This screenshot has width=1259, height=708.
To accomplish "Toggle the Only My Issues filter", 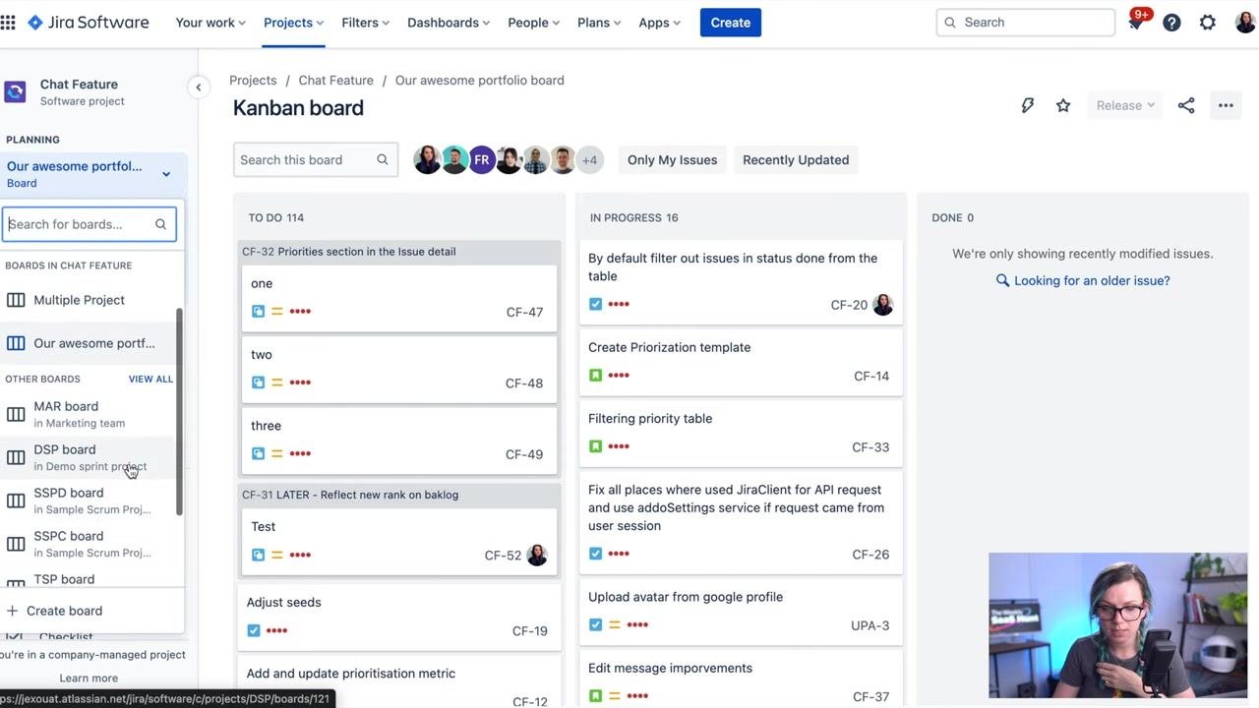I will point(673,160).
